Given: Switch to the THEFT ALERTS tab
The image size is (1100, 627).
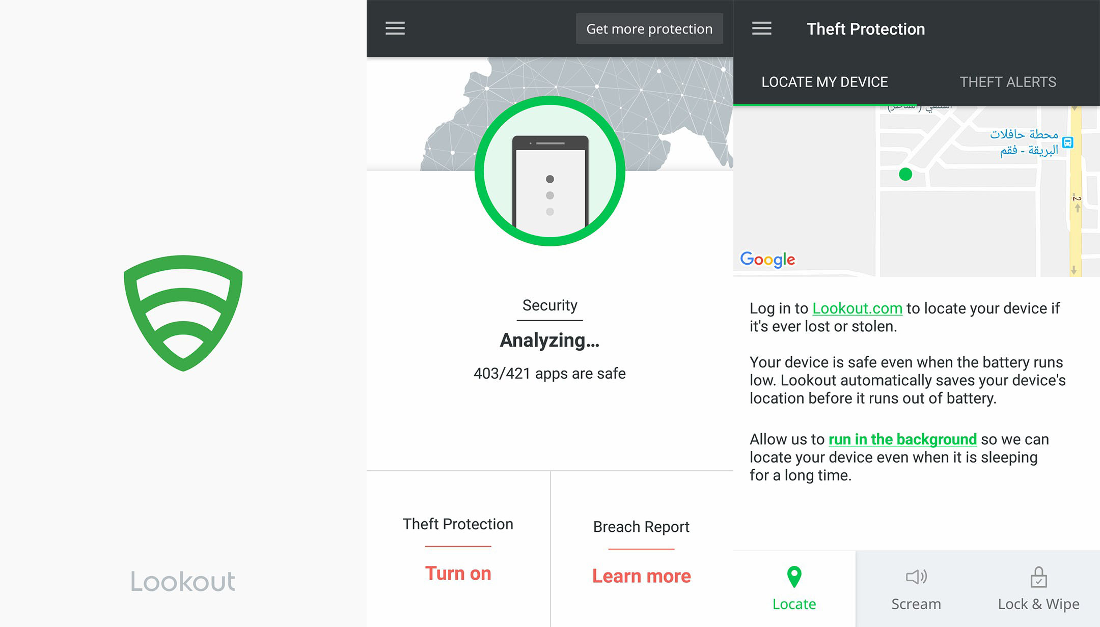Looking at the screenshot, I should 1008,82.
